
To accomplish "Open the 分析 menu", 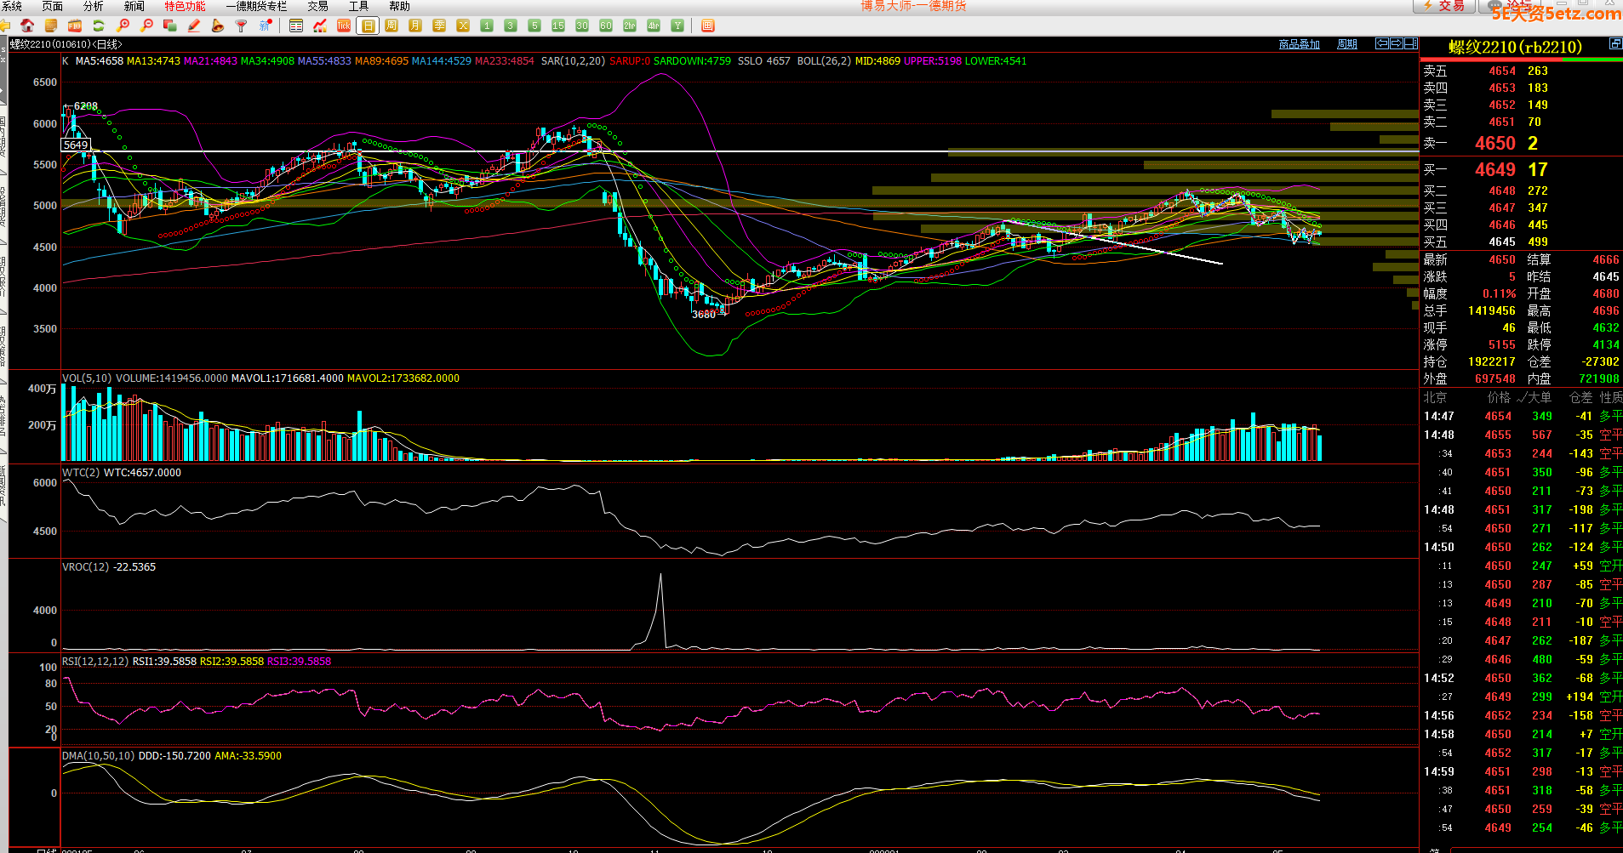I will tap(94, 6).
